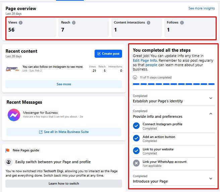Image resolution: width=220 pixels, height=192 pixels.
Task: Click the Link your WhatsApp account X icon
Action: click(x=136, y=163)
